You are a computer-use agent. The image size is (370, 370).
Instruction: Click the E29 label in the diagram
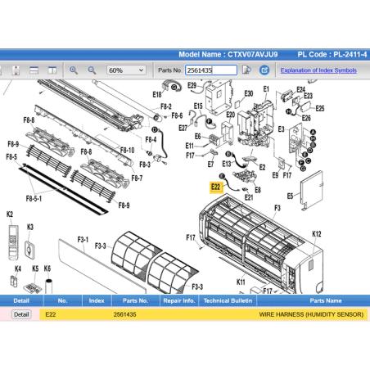pyautogui.click(x=192, y=86)
